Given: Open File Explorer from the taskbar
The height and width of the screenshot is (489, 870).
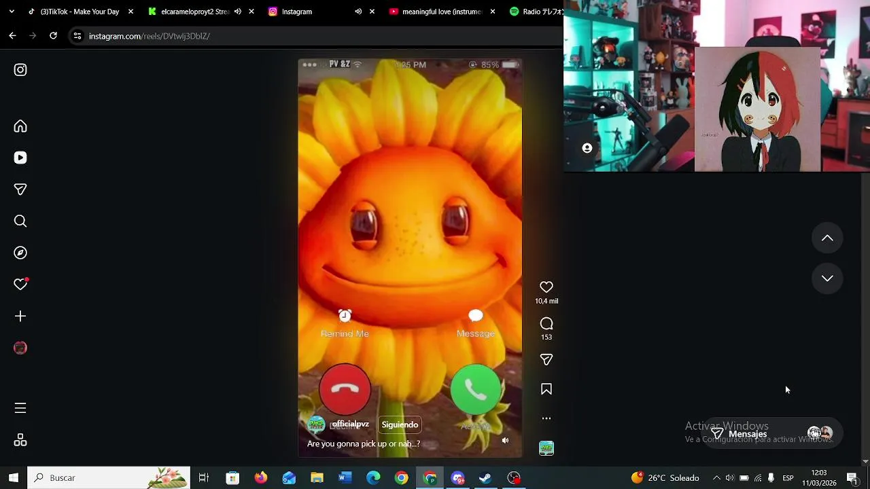Looking at the screenshot, I should pos(317,477).
